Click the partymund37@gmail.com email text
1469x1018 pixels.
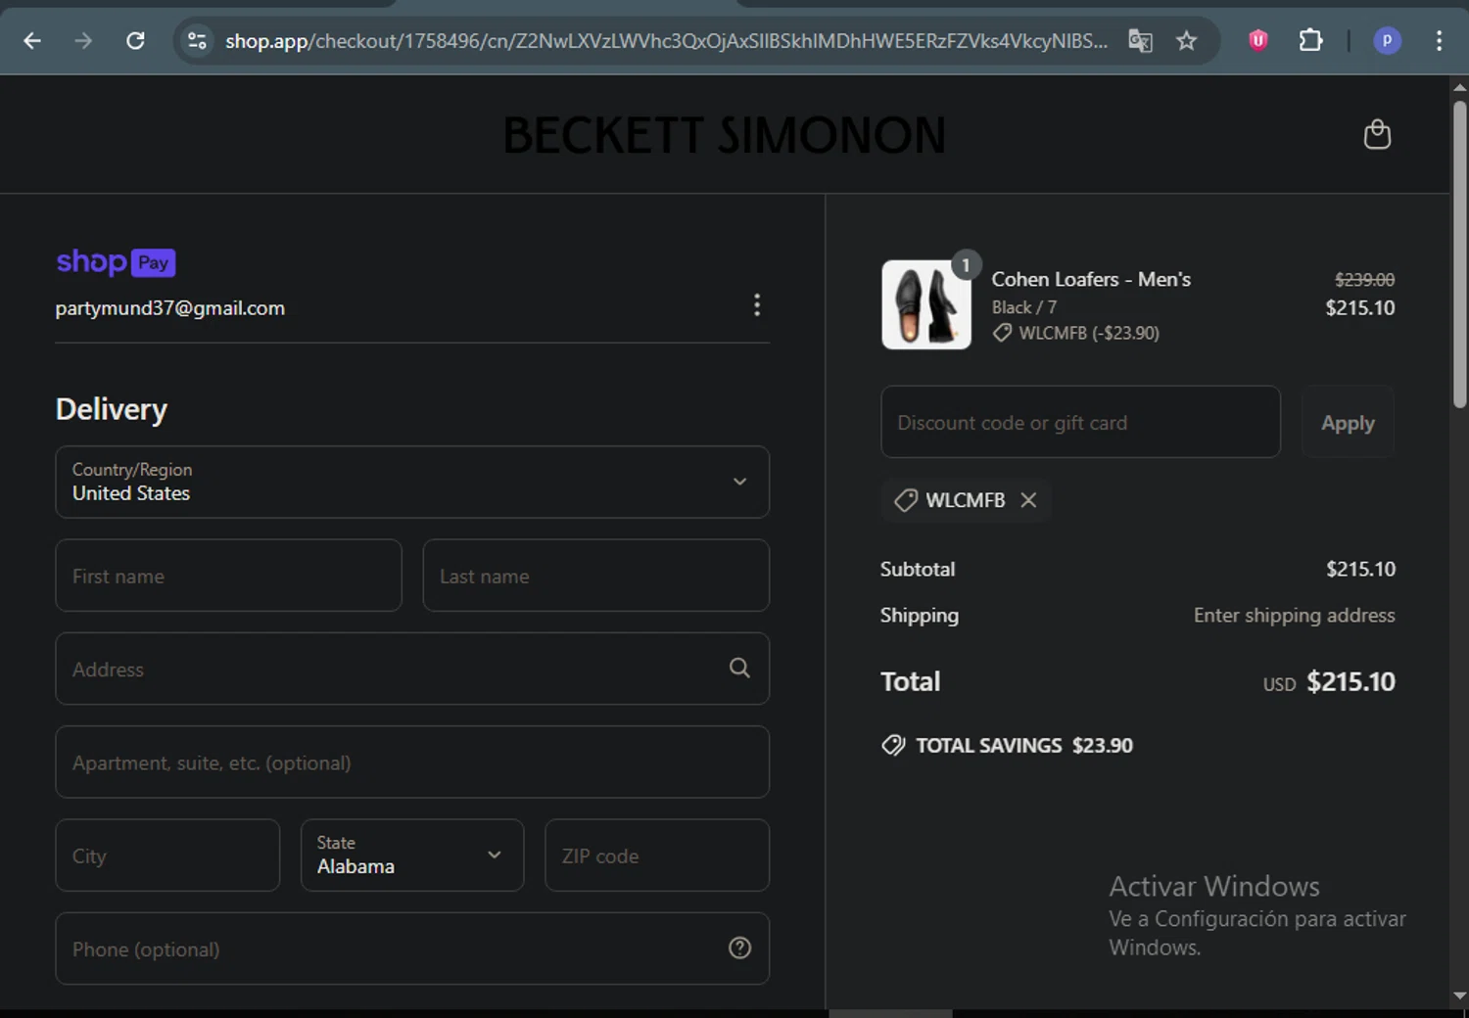[x=170, y=308]
